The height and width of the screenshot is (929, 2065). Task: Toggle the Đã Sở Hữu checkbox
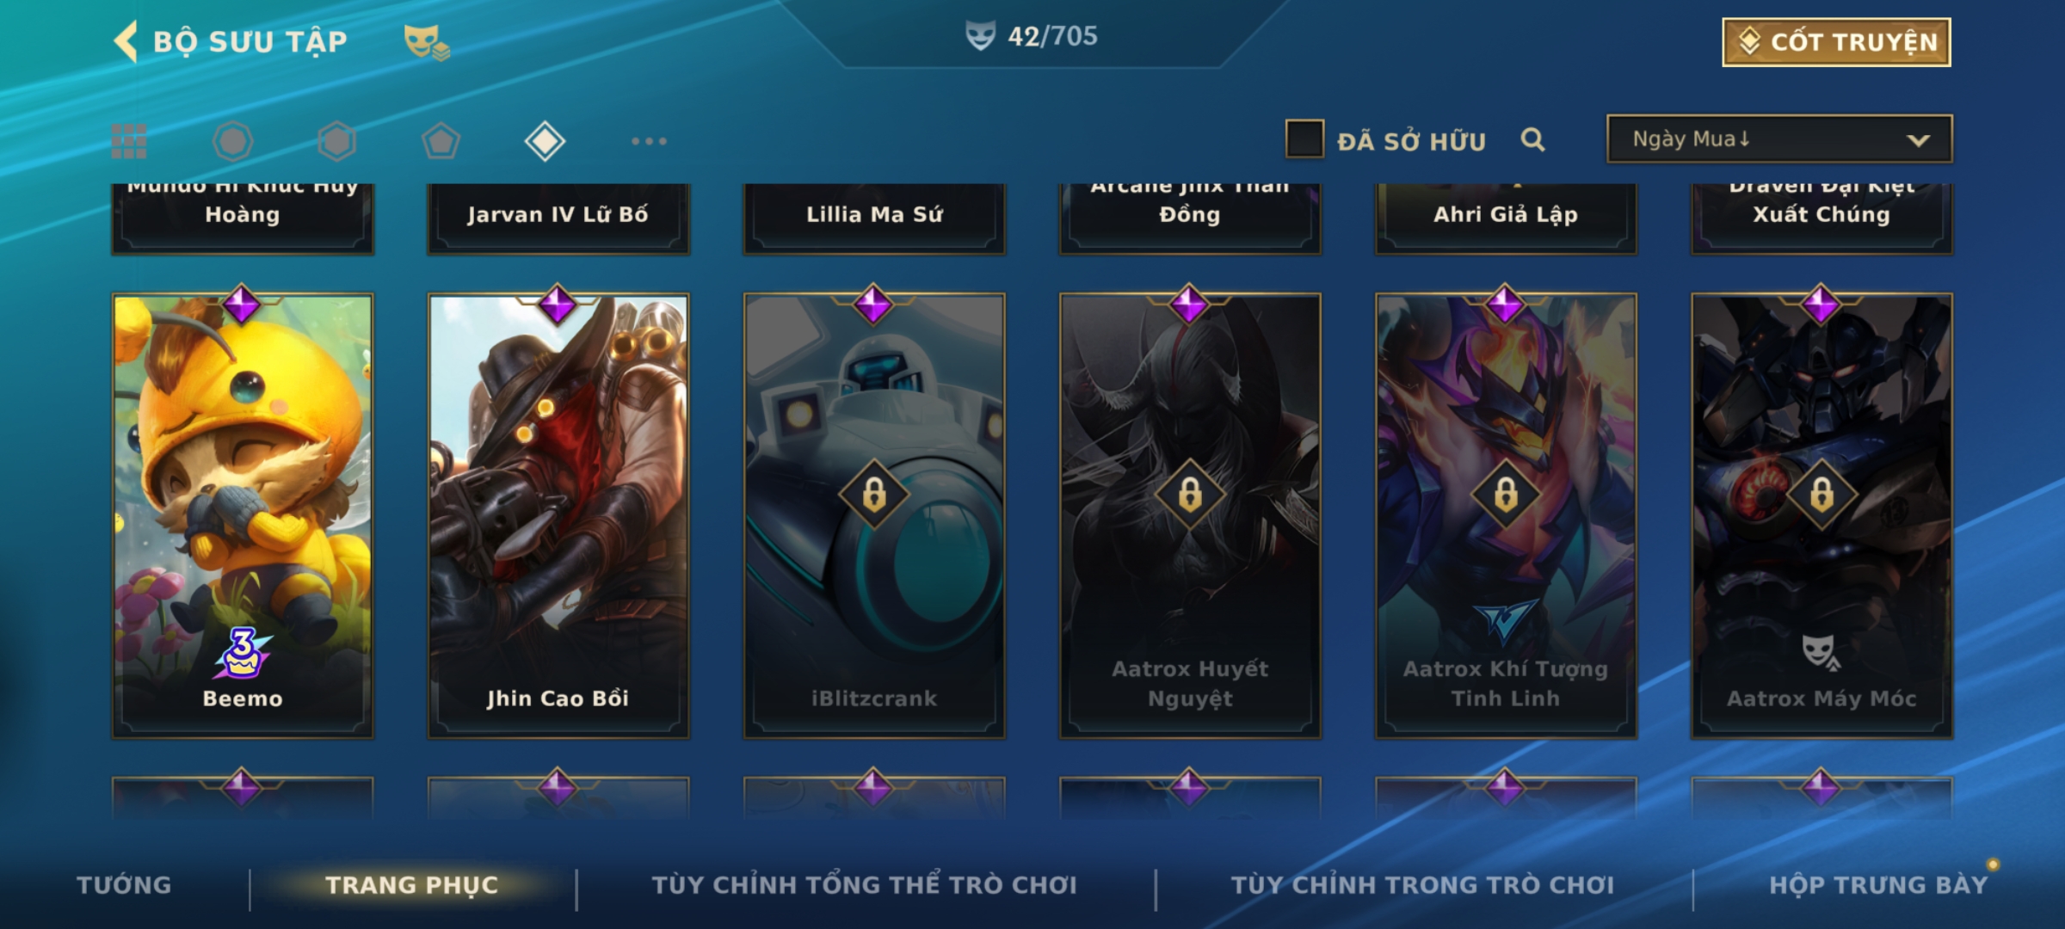coord(1304,138)
